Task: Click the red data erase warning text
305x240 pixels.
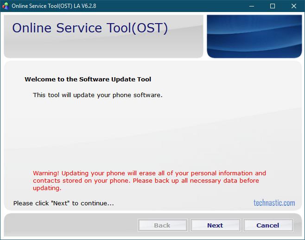Action: [149, 181]
